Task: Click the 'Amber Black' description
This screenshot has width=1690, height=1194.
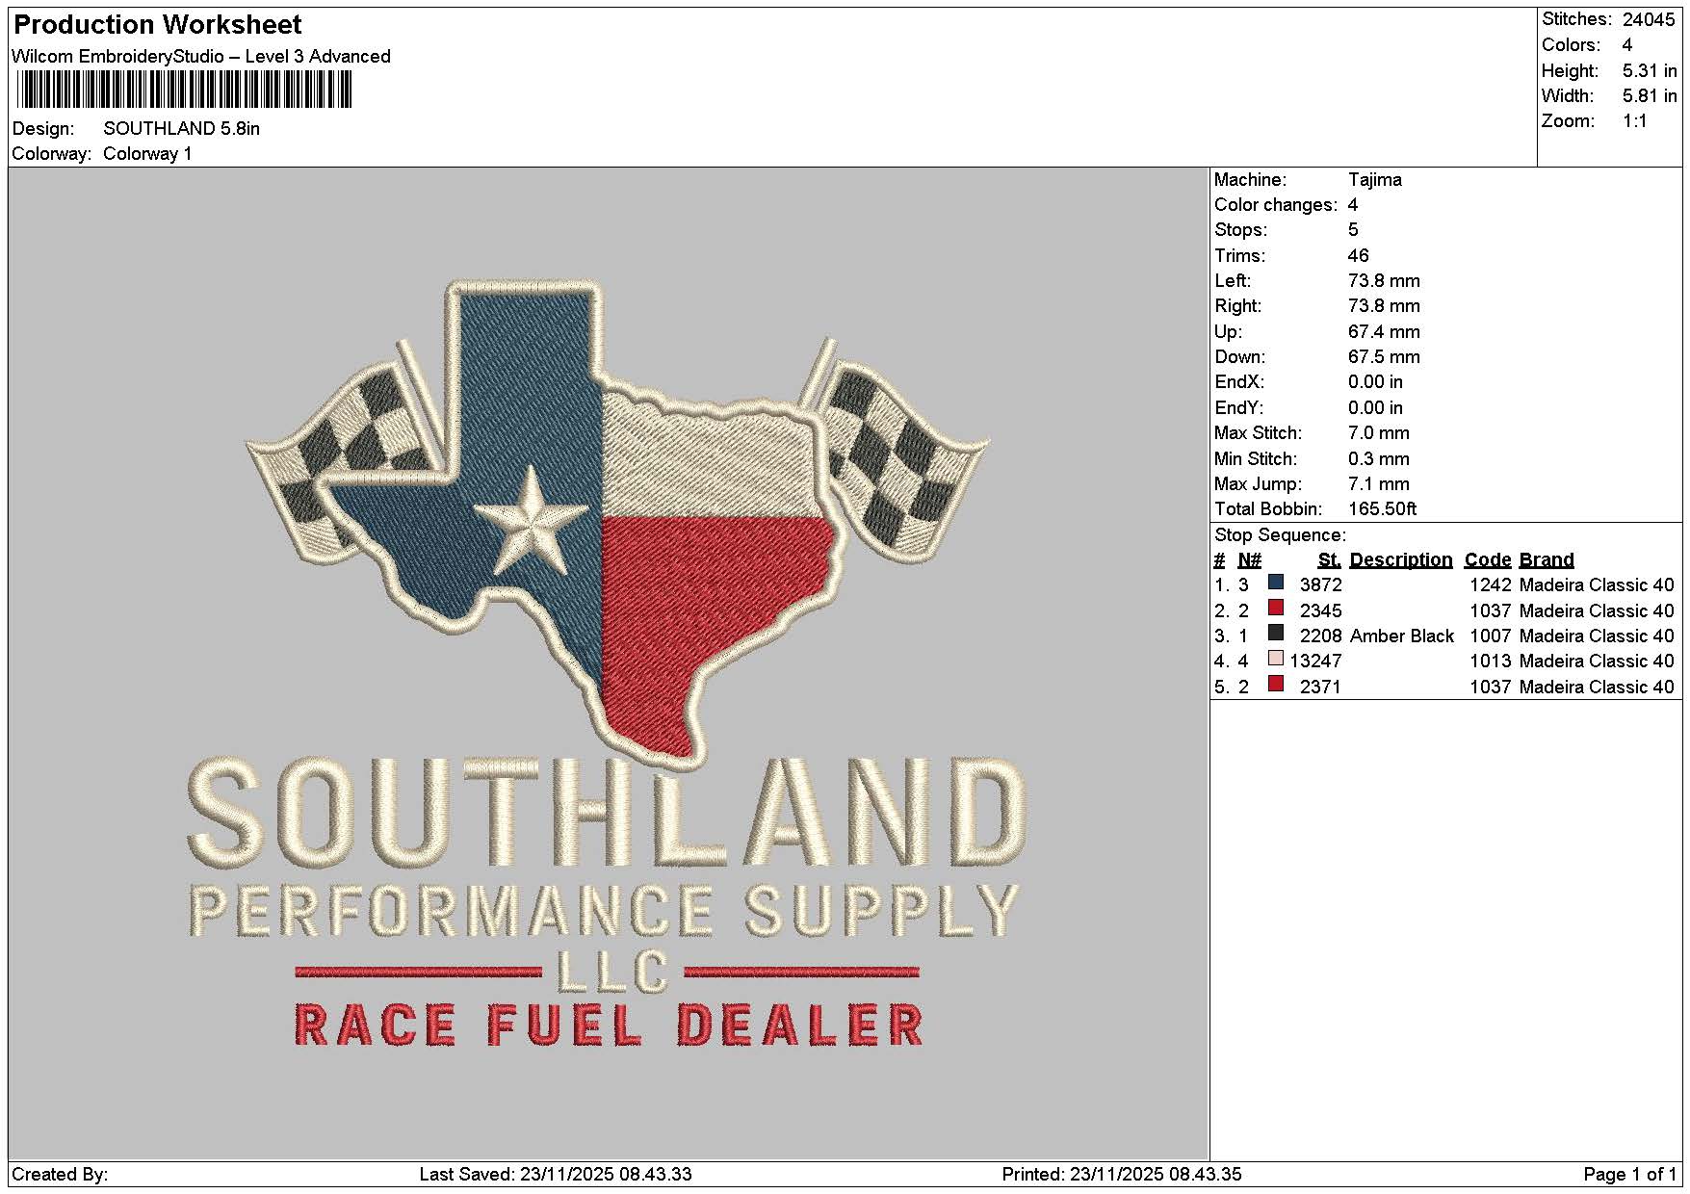Action: point(1402,636)
